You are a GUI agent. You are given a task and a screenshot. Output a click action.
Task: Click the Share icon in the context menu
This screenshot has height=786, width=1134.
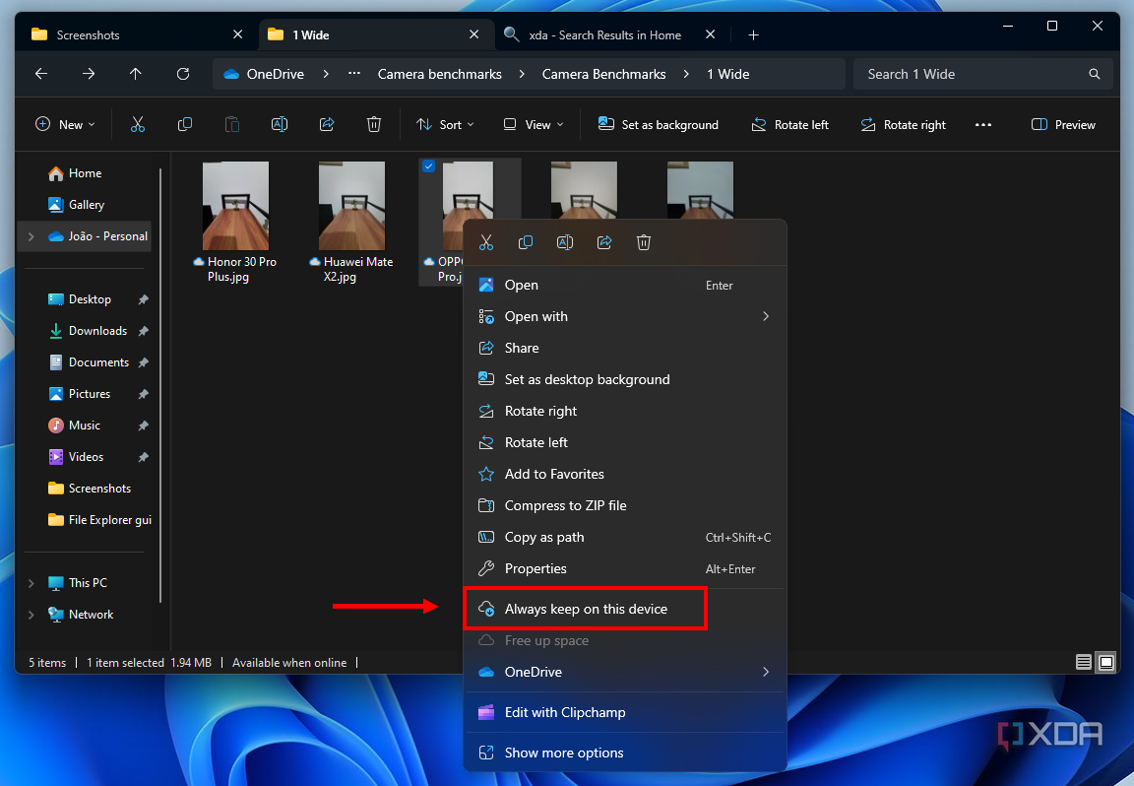pos(603,242)
